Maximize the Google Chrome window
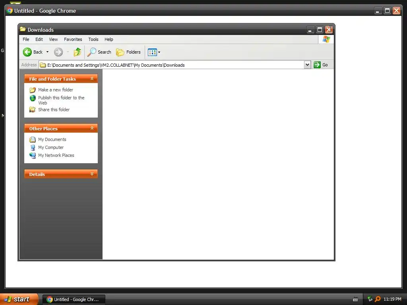Image resolution: width=407 pixels, height=305 pixels. (387, 11)
